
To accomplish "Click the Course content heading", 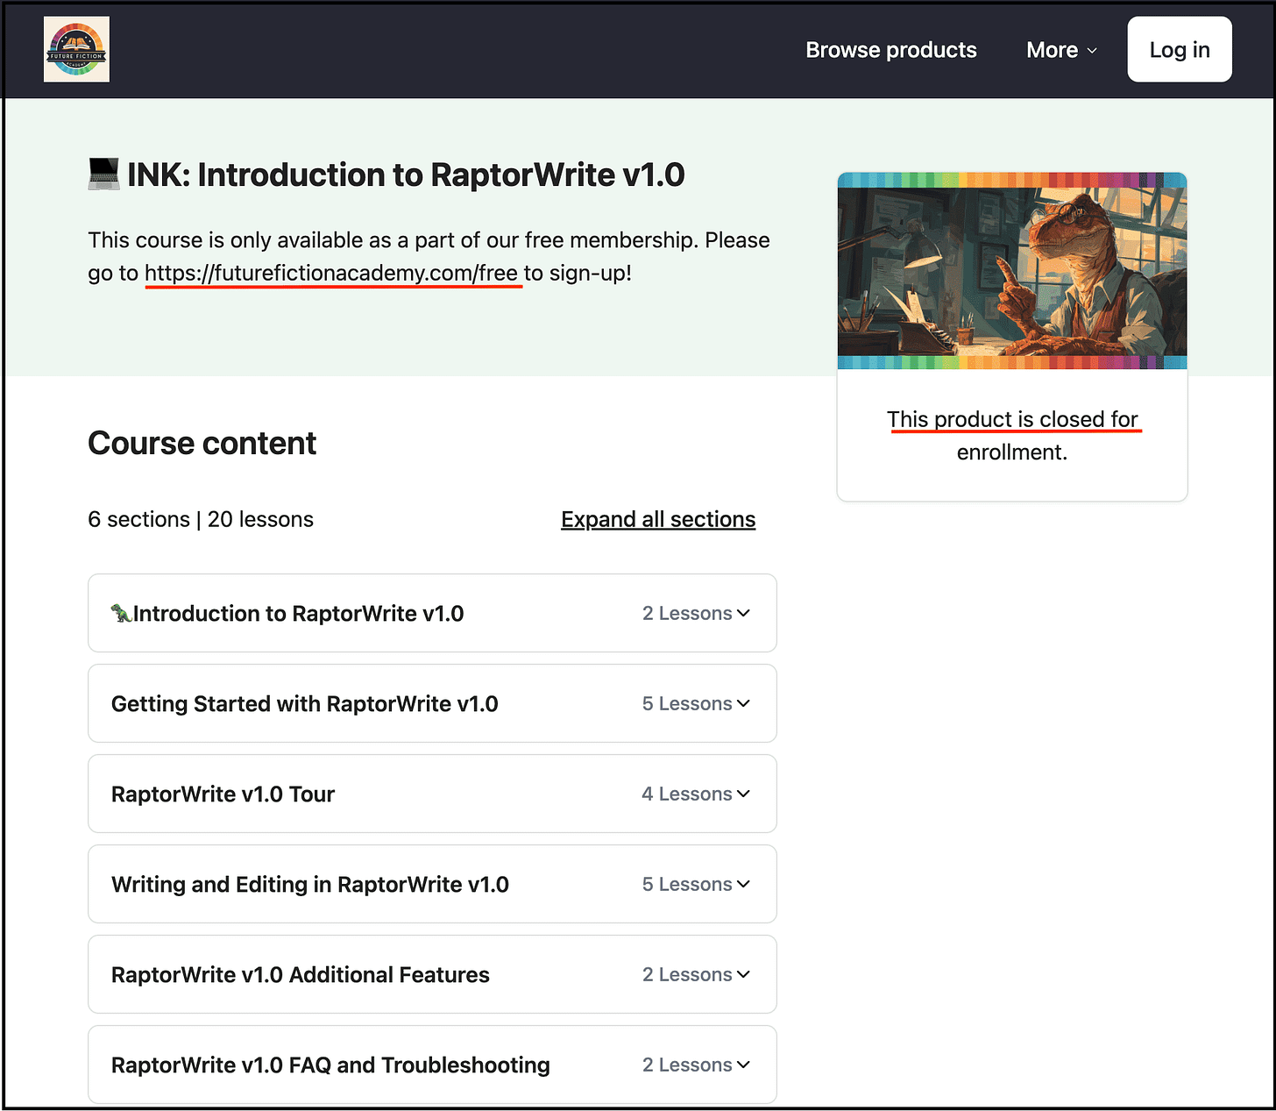I will (x=202, y=444).
